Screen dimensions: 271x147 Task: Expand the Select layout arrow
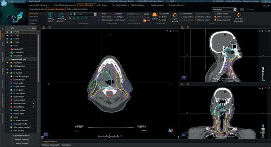pyautogui.click(x=54, y=20)
